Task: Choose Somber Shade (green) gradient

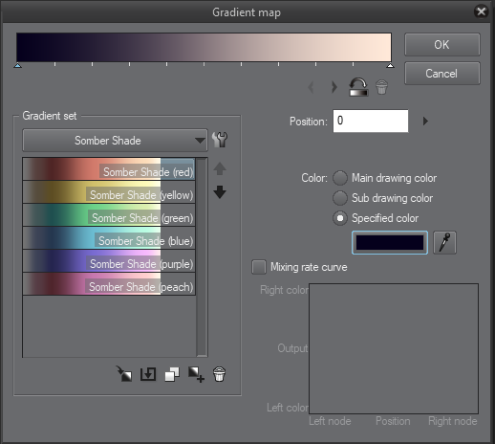Action: [x=109, y=215]
